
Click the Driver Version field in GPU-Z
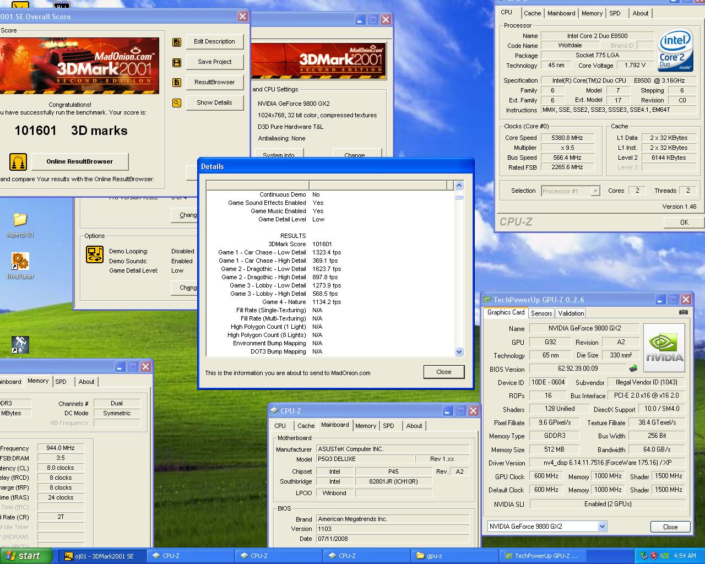tap(608, 463)
